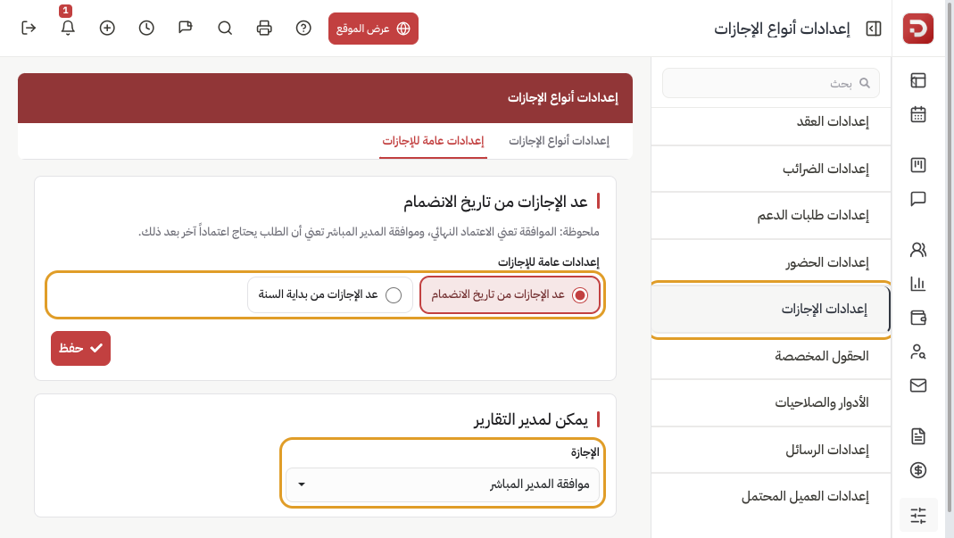954x538 pixels.
Task: Open document file icon in right rail
Action: (x=918, y=436)
